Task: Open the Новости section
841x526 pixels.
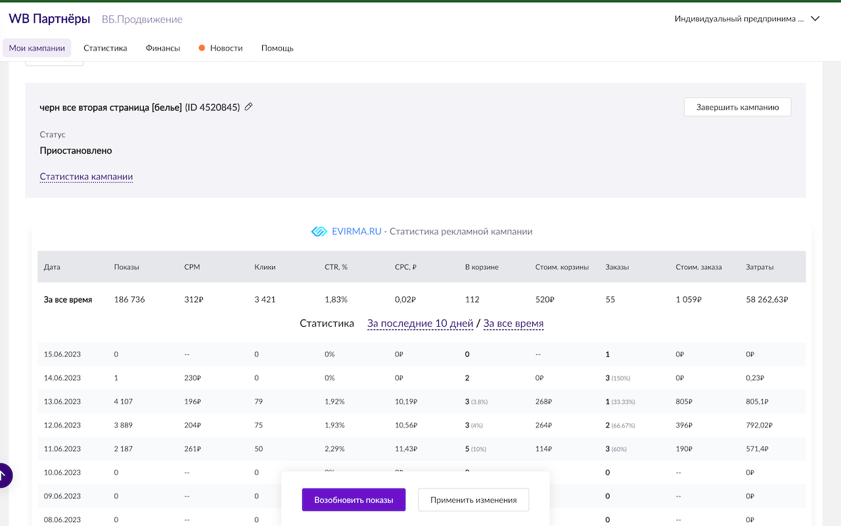Action: click(226, 47)
